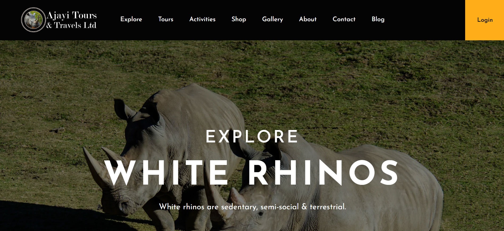The image size is (504, 231).
Task: Click the sedentary, semi-social & terrestrial subtitle
Action: pyautogui.click(x=253, y=207)
